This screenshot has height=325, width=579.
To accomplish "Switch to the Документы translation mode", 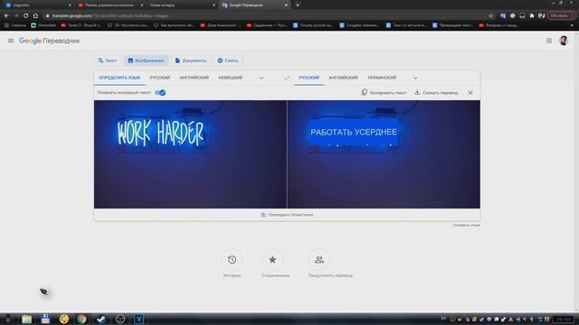I will coord(191,60).
